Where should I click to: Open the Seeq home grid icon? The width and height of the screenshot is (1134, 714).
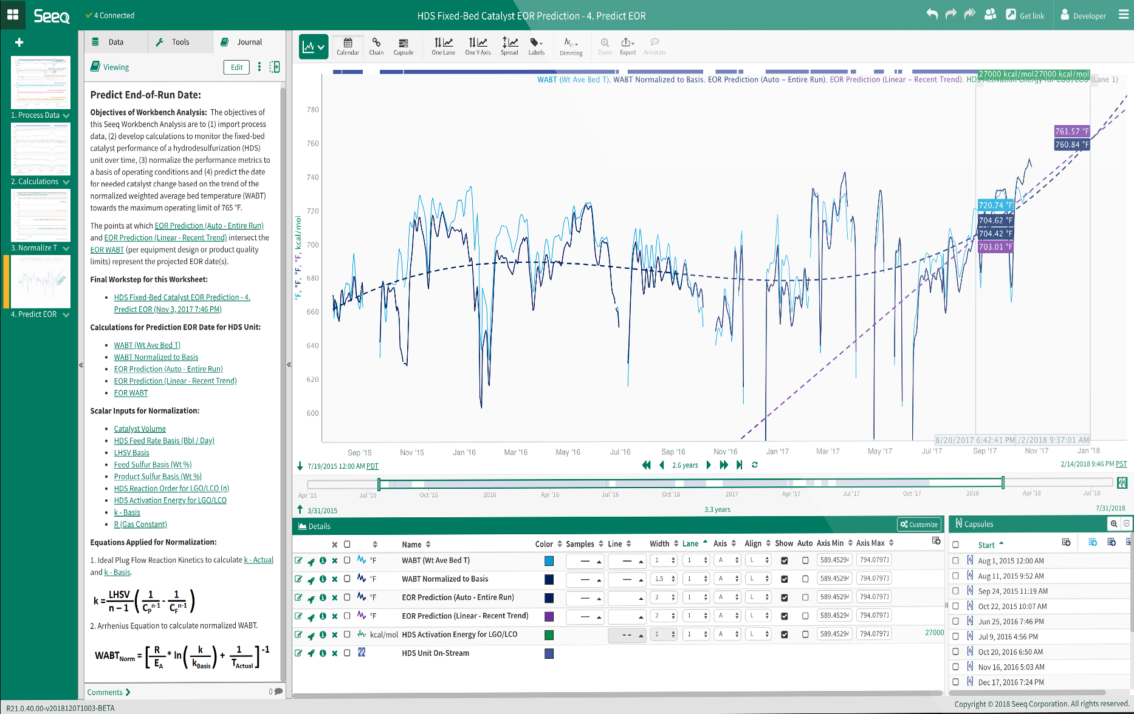point(12,15)
